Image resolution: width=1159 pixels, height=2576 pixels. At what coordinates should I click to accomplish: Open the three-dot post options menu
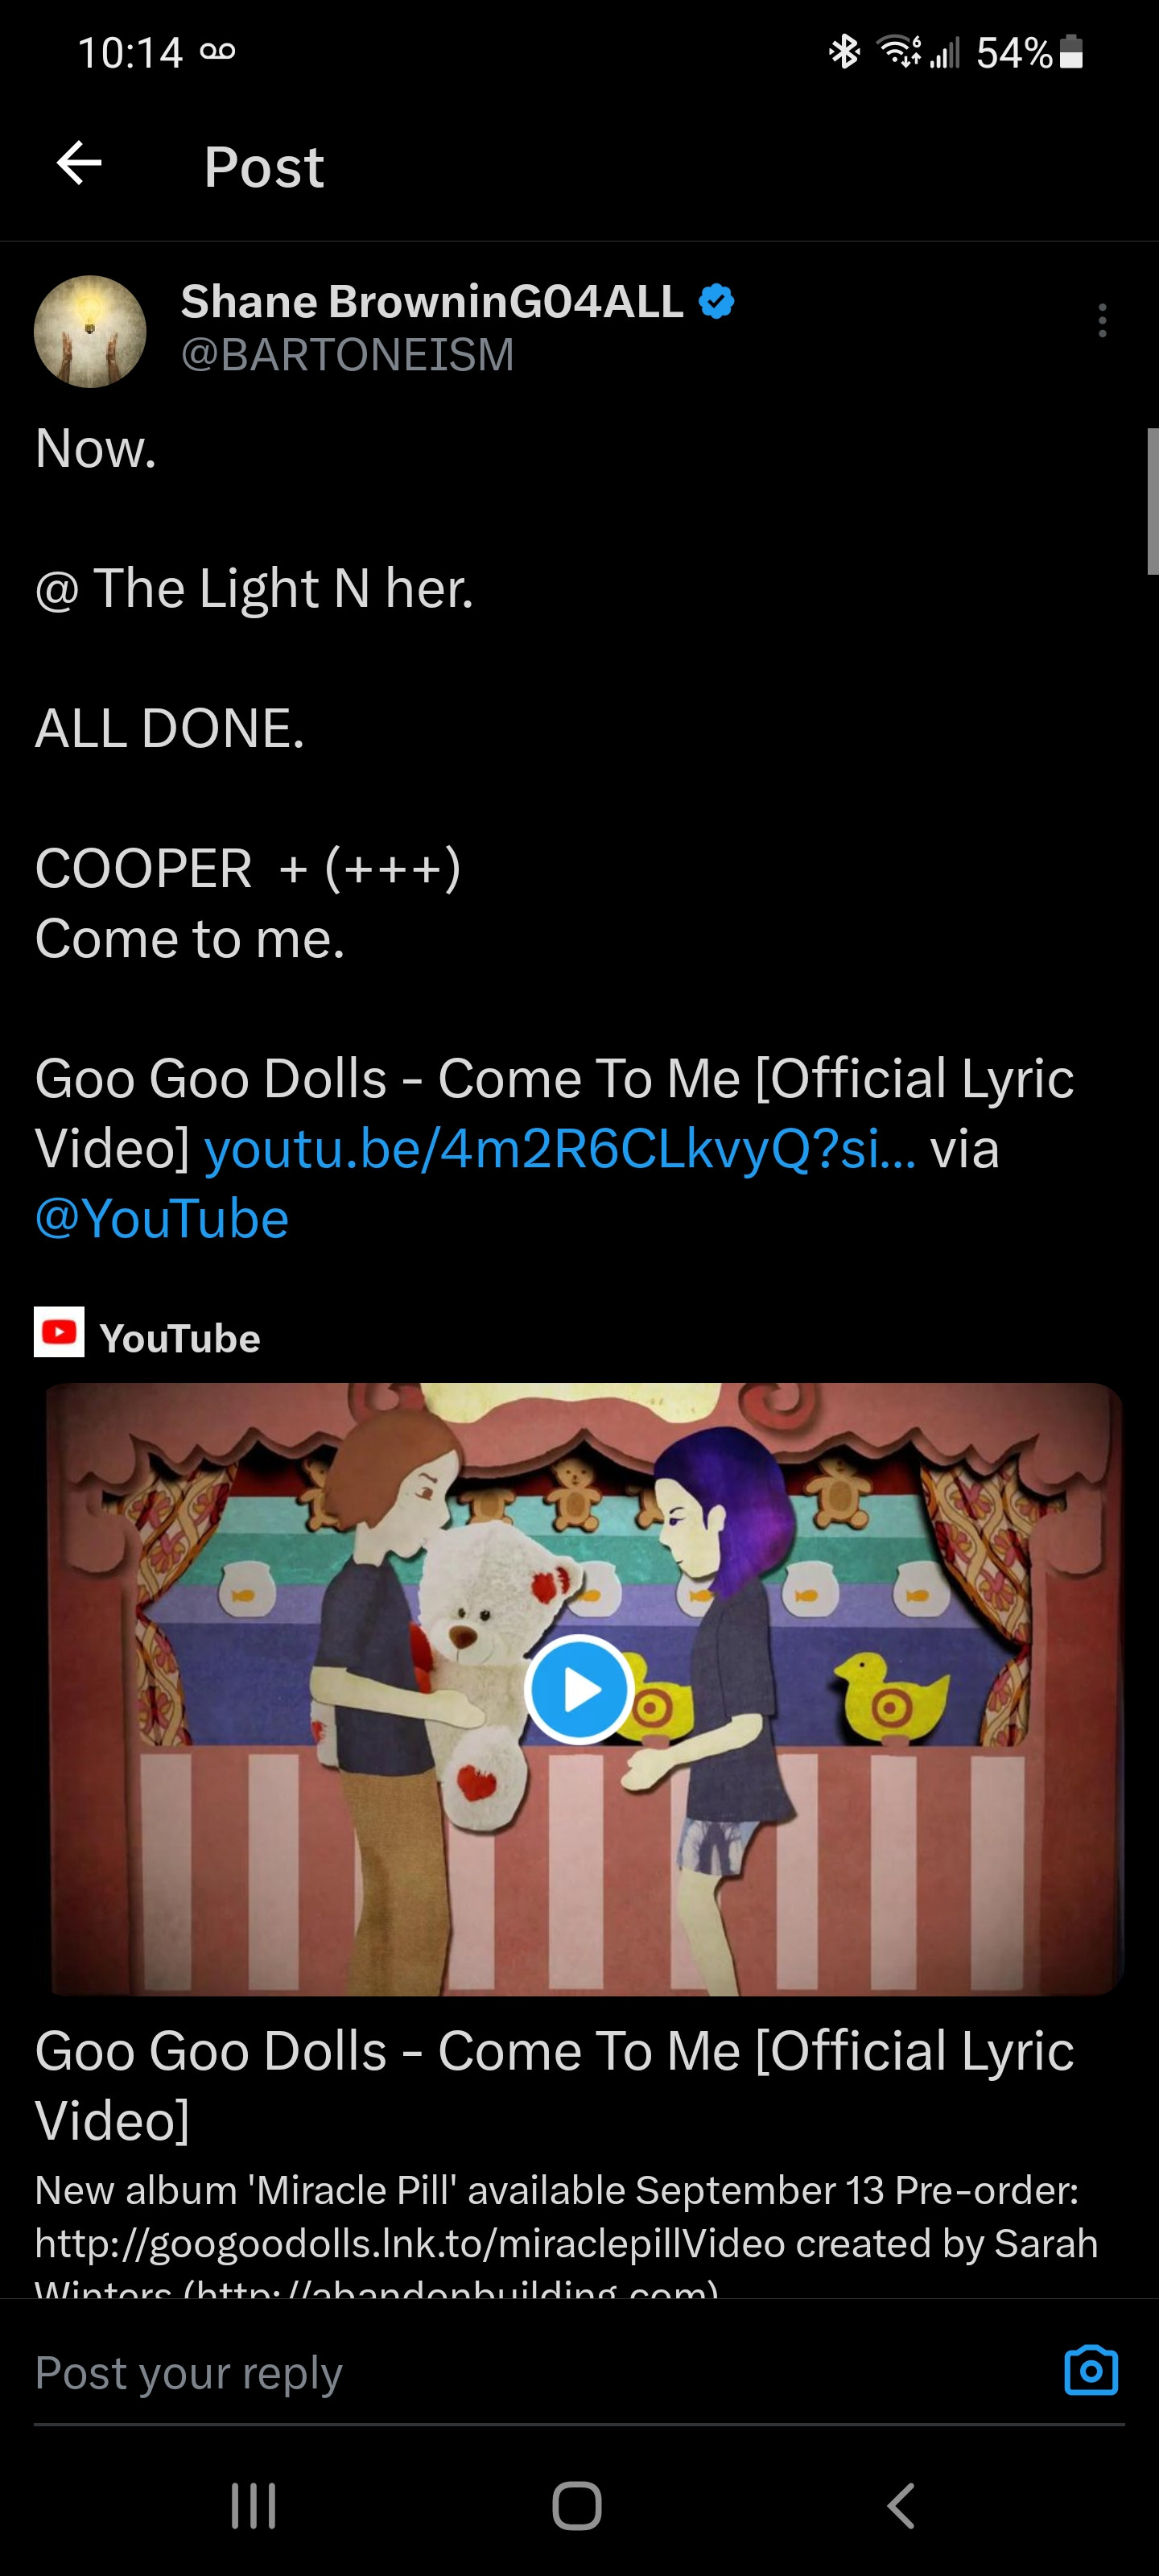tap(1102, 320)
